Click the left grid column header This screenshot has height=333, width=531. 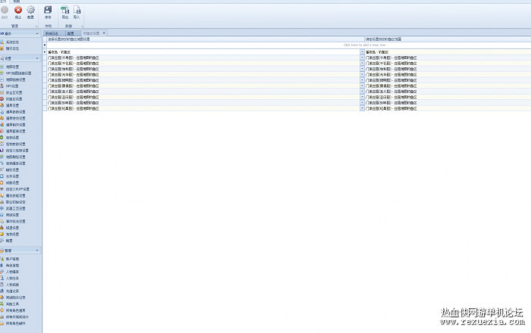point(206,39)
